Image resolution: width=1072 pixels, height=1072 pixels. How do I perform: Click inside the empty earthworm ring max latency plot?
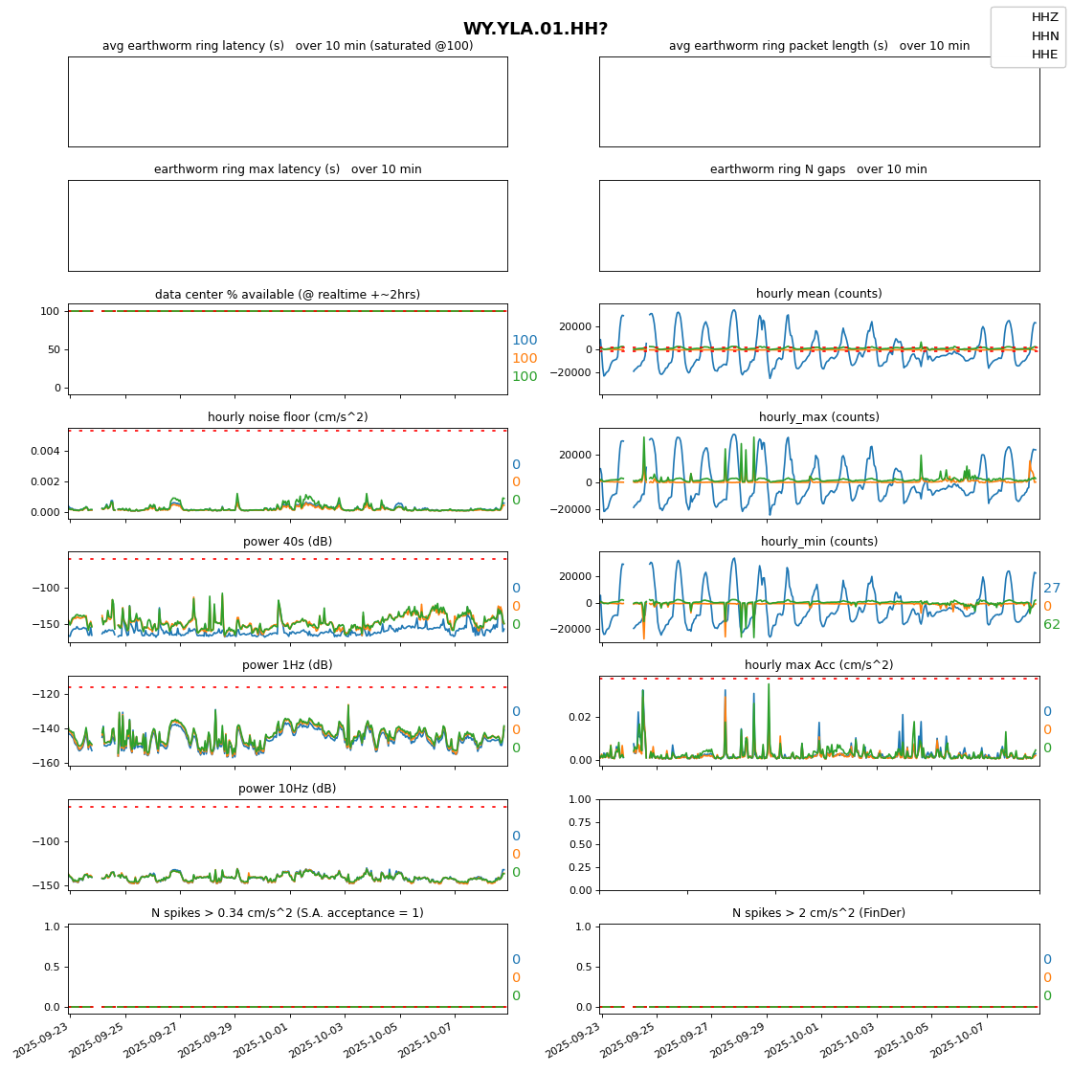click(287, 226)
